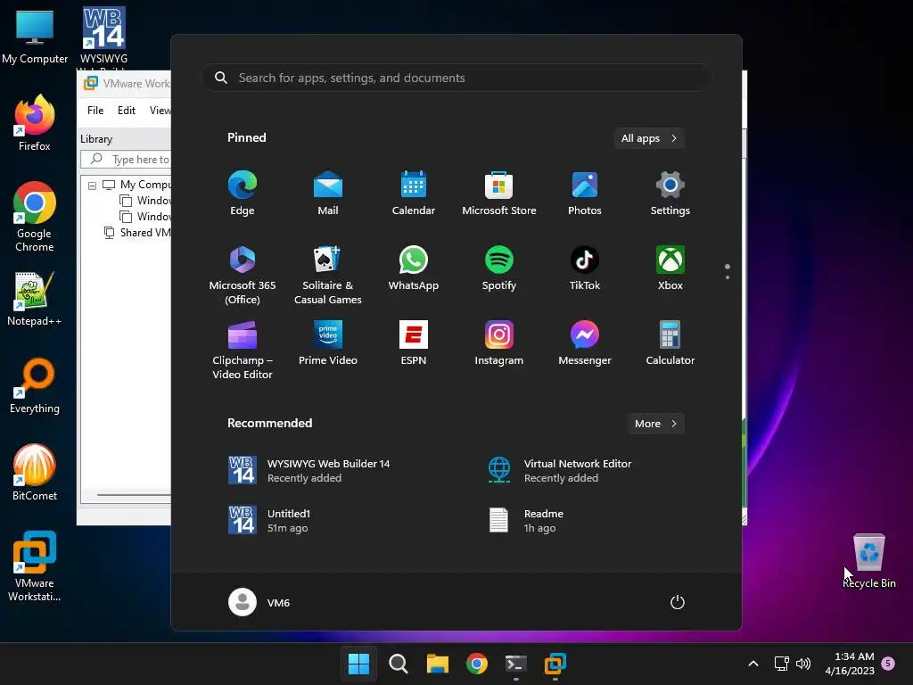Select BitComet desktop shortcut
The height and width of the screenshot is (685, 913).
(35, 473)
